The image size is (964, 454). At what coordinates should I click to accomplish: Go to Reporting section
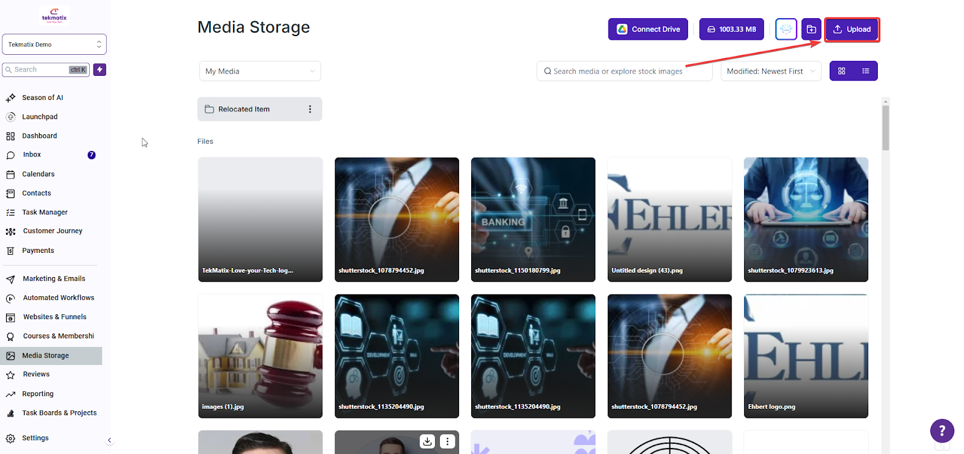point(37,394)
